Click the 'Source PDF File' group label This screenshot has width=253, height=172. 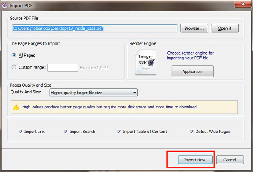click(x=24, y=18)
